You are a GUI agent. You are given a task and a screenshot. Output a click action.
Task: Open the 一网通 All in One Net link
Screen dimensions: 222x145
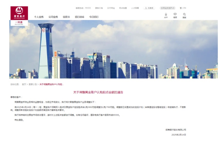[19, 23]
